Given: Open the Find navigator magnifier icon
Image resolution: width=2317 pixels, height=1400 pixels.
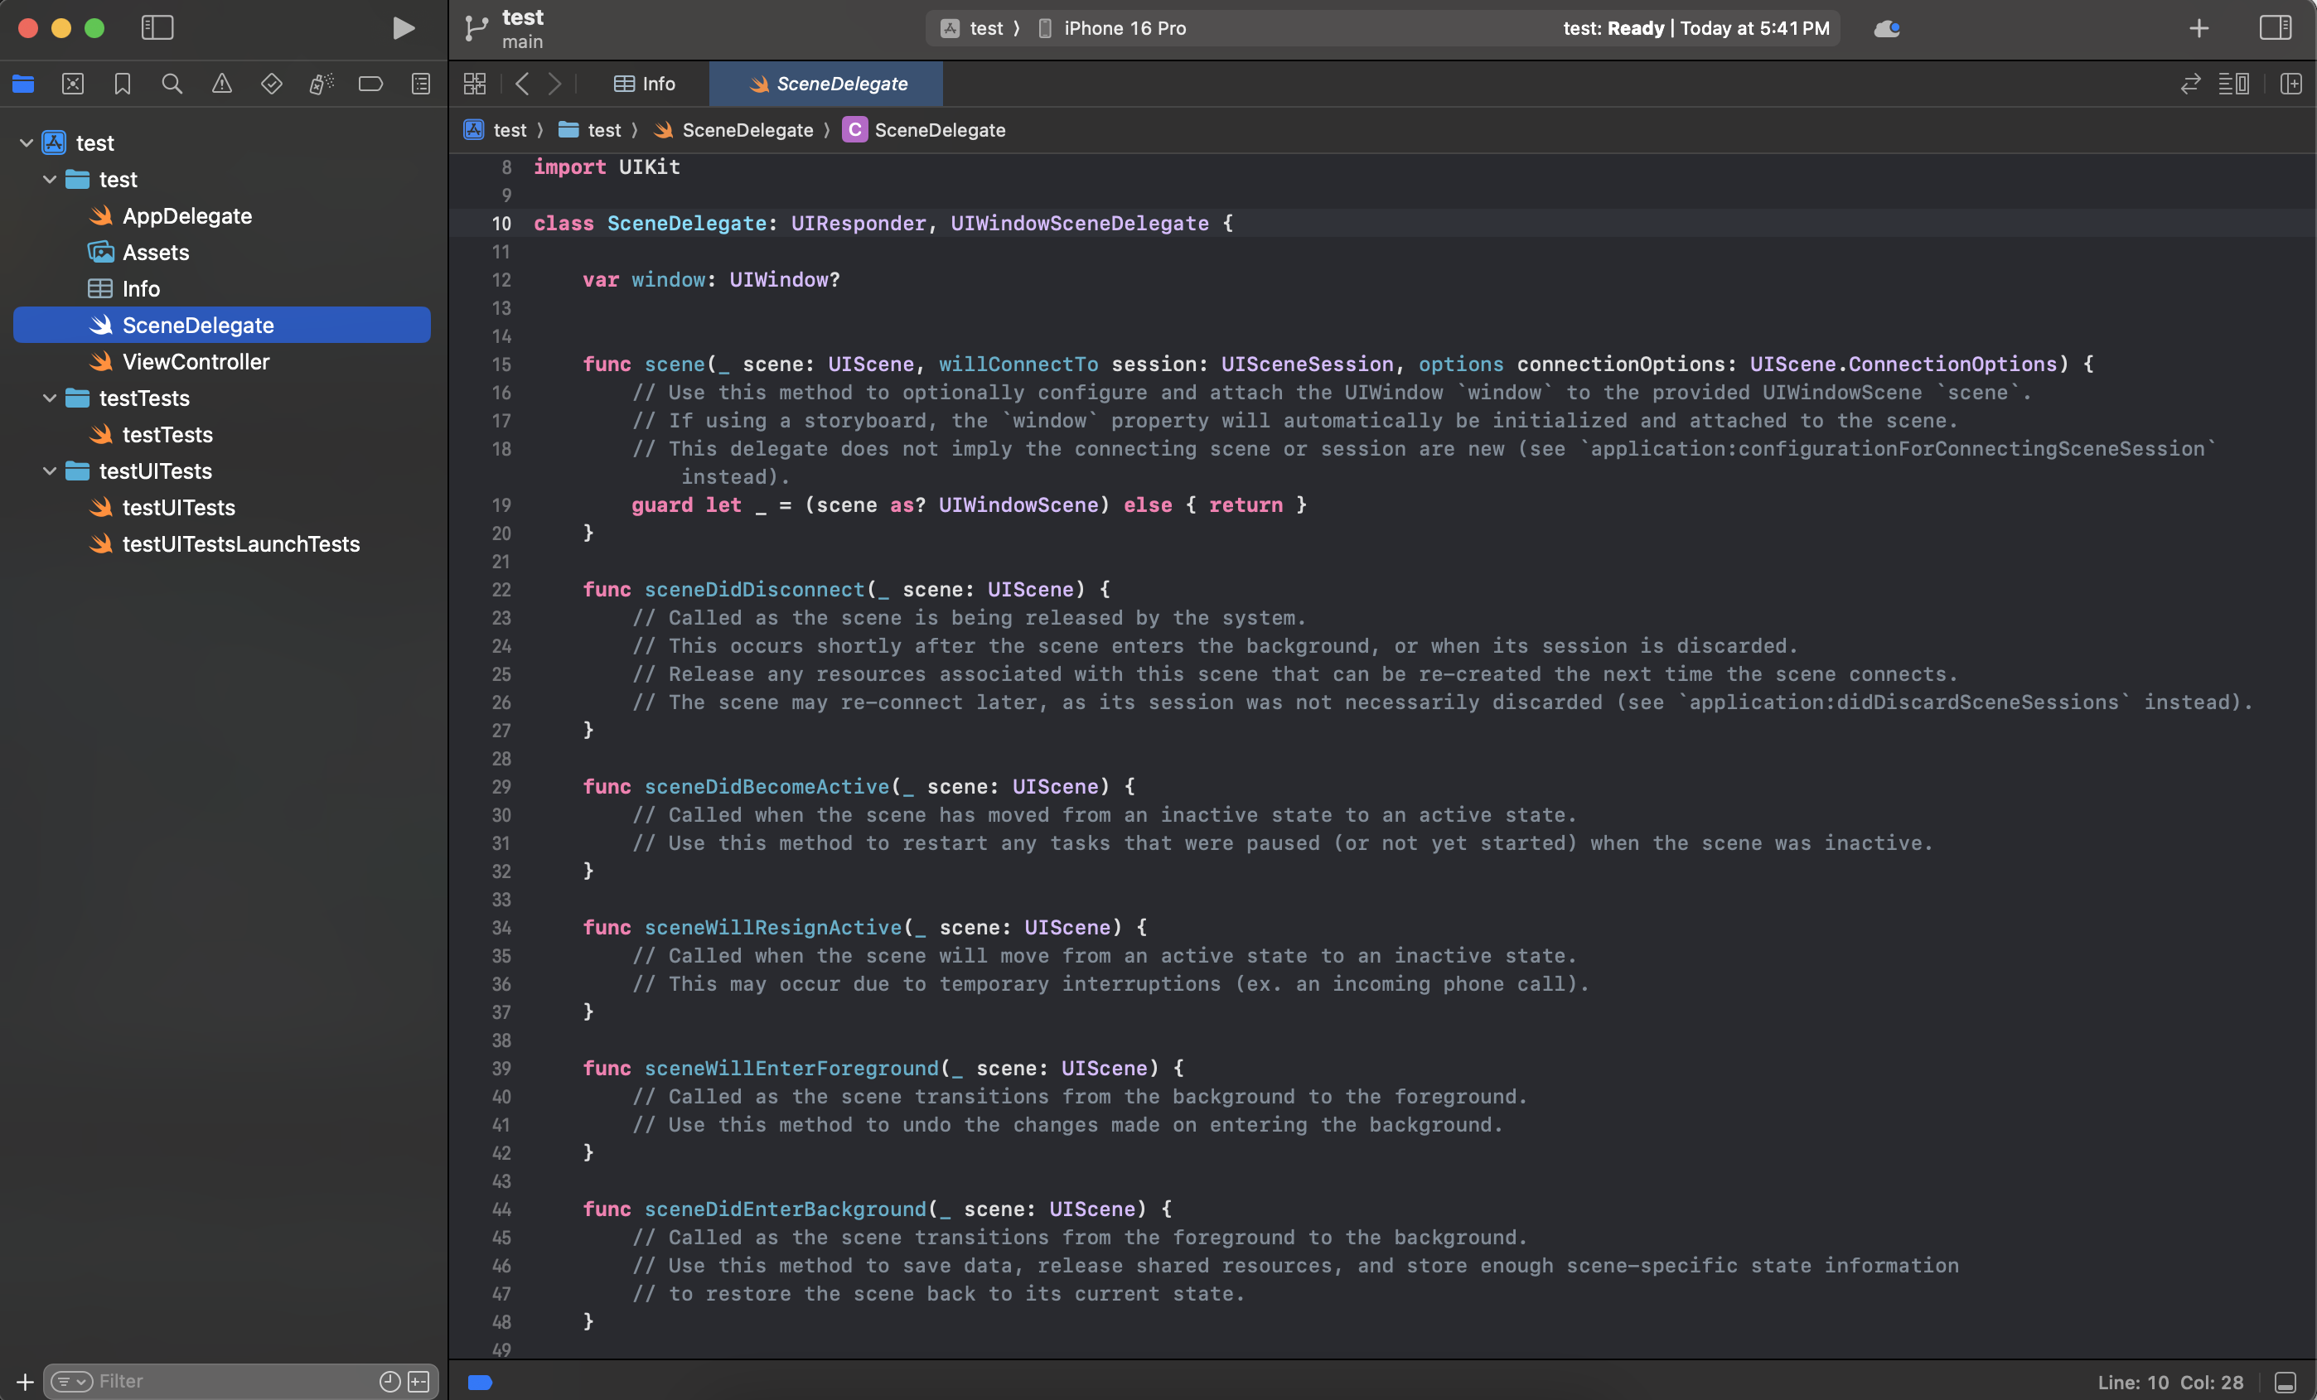Looking at the screenshot, I should tap(172, 84).
